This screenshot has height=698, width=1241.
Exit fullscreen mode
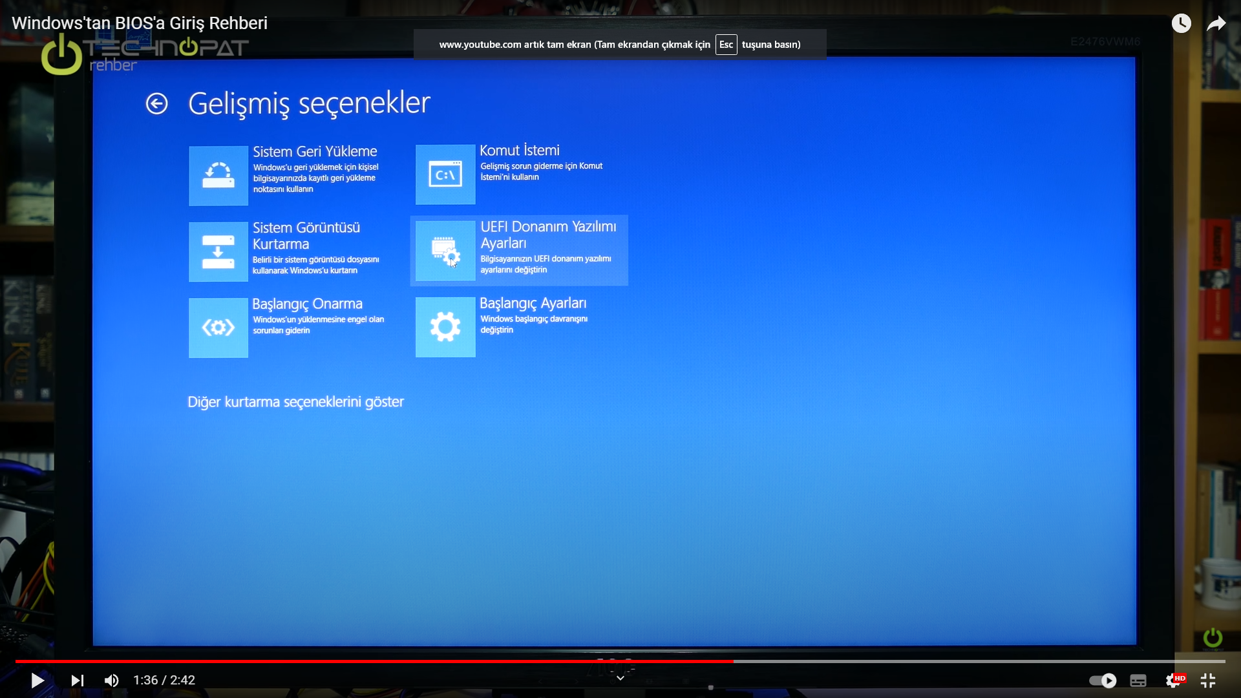[x=1208, y=681]
